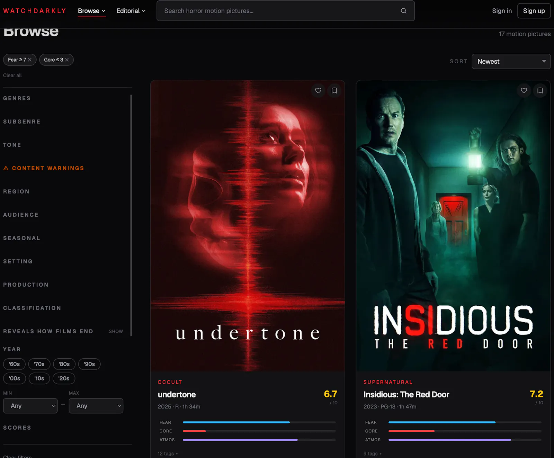Click Clear all active filters

coord(12,75)
